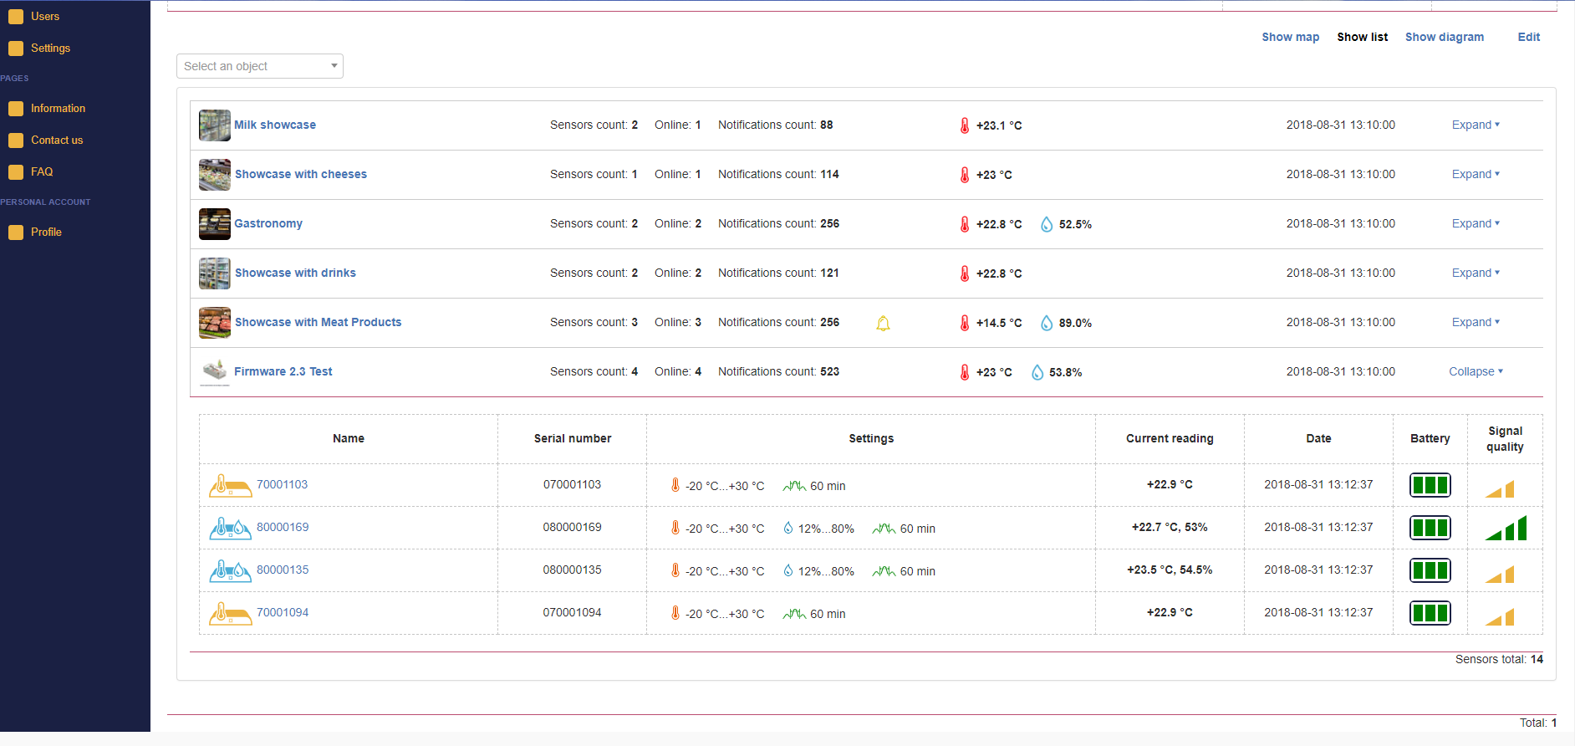Click the Sensors total: 14 text
The height and width of the screenshot is (746, 1575).
click(x=1499, y=659)
